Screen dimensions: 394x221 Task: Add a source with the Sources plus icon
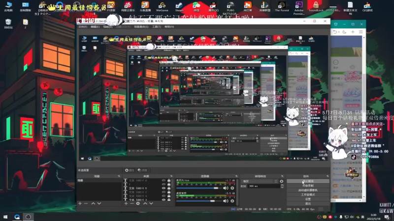click(x=126, y=203)
